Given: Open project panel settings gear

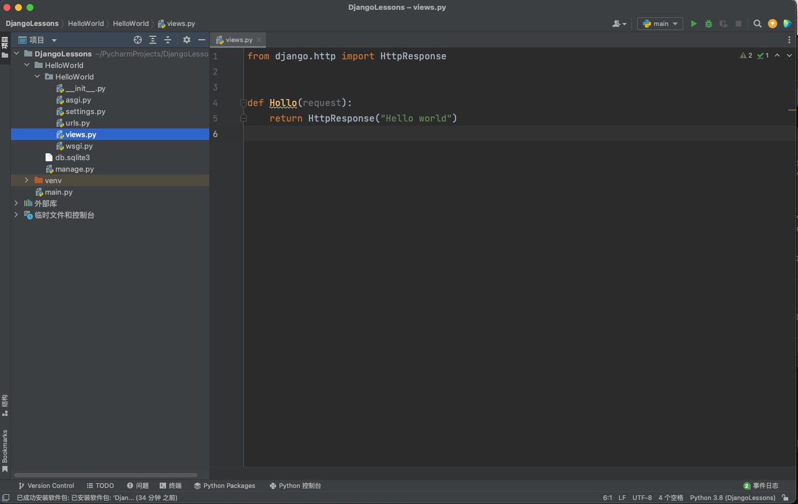Looking at the screenshot, I should 186,40.
